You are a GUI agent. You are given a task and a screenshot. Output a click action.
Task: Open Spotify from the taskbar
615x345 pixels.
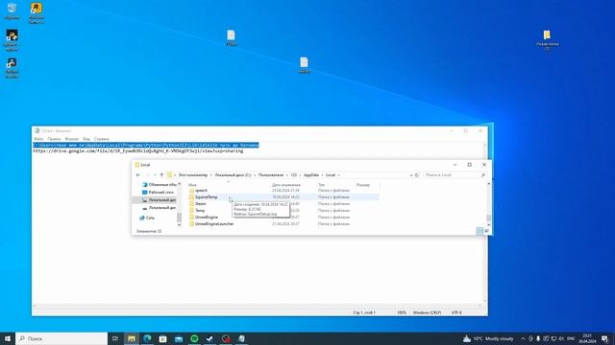[x=194, y=338]
